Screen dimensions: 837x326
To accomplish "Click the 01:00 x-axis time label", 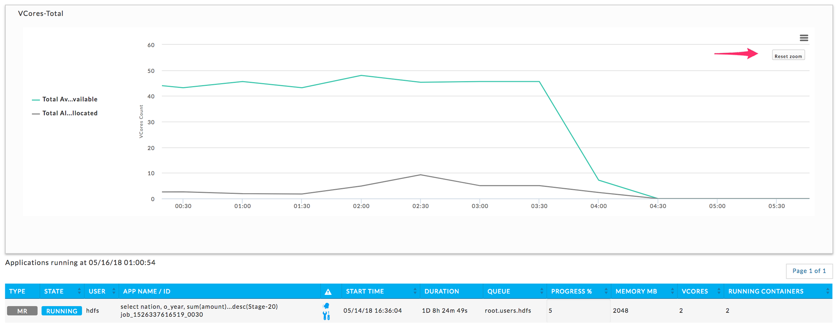I will pyautogui.click(x=243, y=206).
